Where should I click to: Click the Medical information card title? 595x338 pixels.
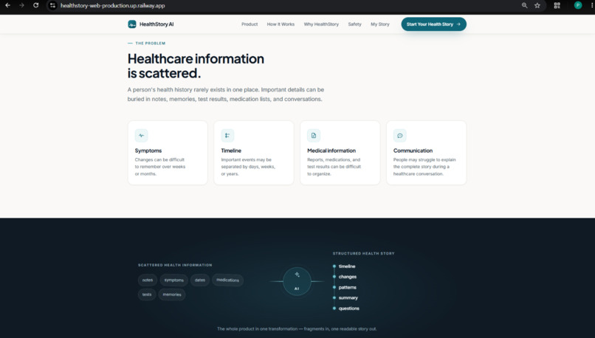(x=331, y=151)
